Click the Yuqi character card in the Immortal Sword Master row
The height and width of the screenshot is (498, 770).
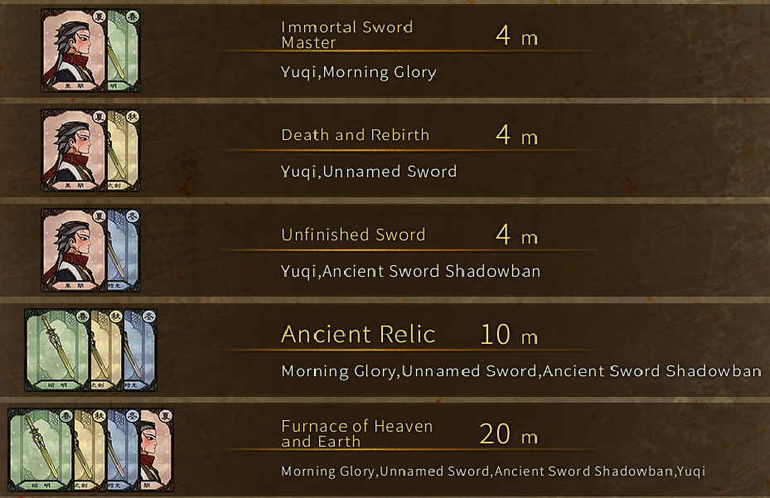pyautogui.click(x=73, y=50)
